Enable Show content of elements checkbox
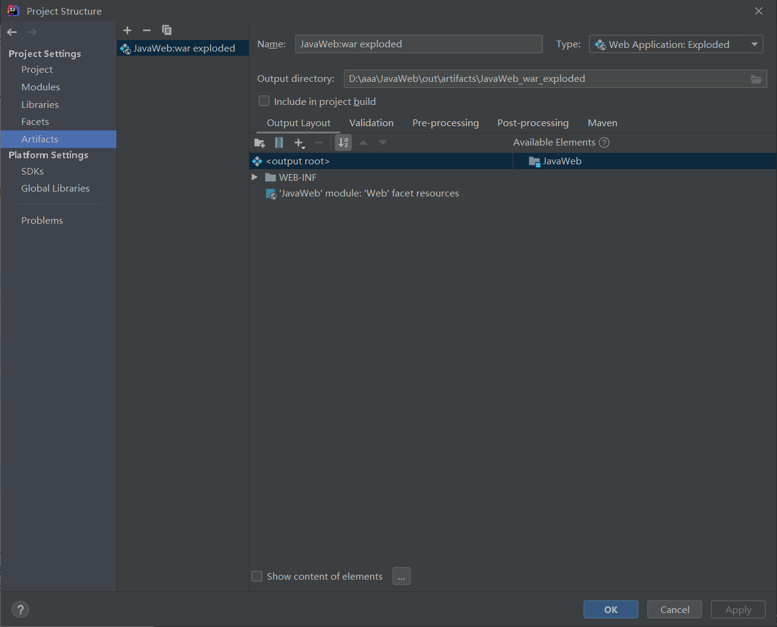The width and height of the screenshot is (777, 627). (257, 576)
